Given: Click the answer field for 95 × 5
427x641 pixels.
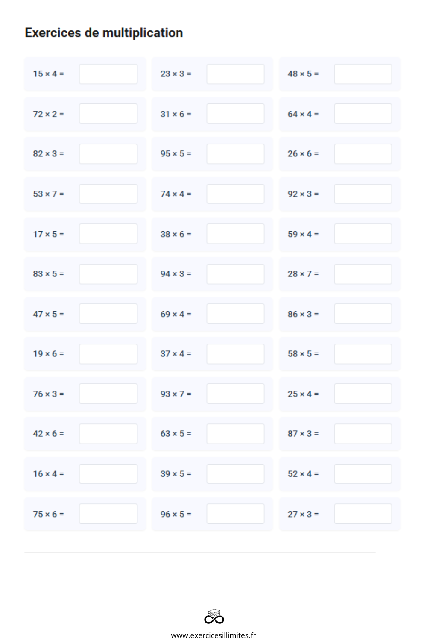Looking at the screenshot, I should tap(235, 154).
